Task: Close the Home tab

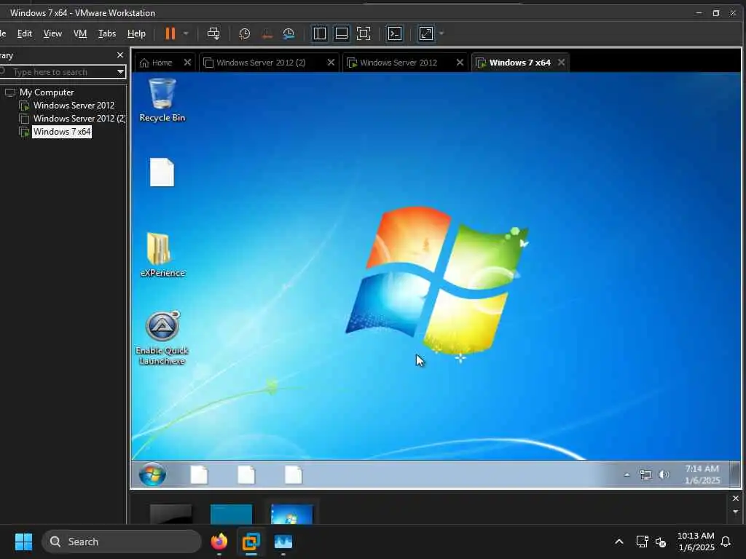Action: tap(187, 63)
